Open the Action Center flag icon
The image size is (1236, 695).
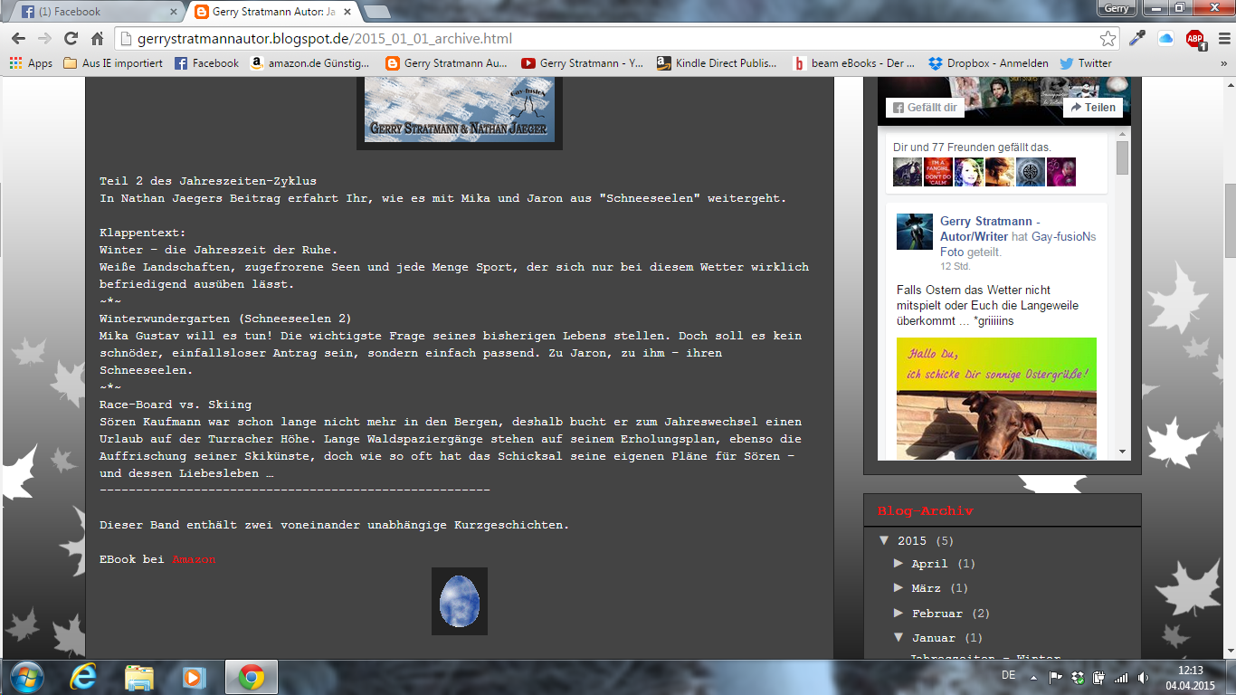pyautogui.click(x=1056, y=677)
